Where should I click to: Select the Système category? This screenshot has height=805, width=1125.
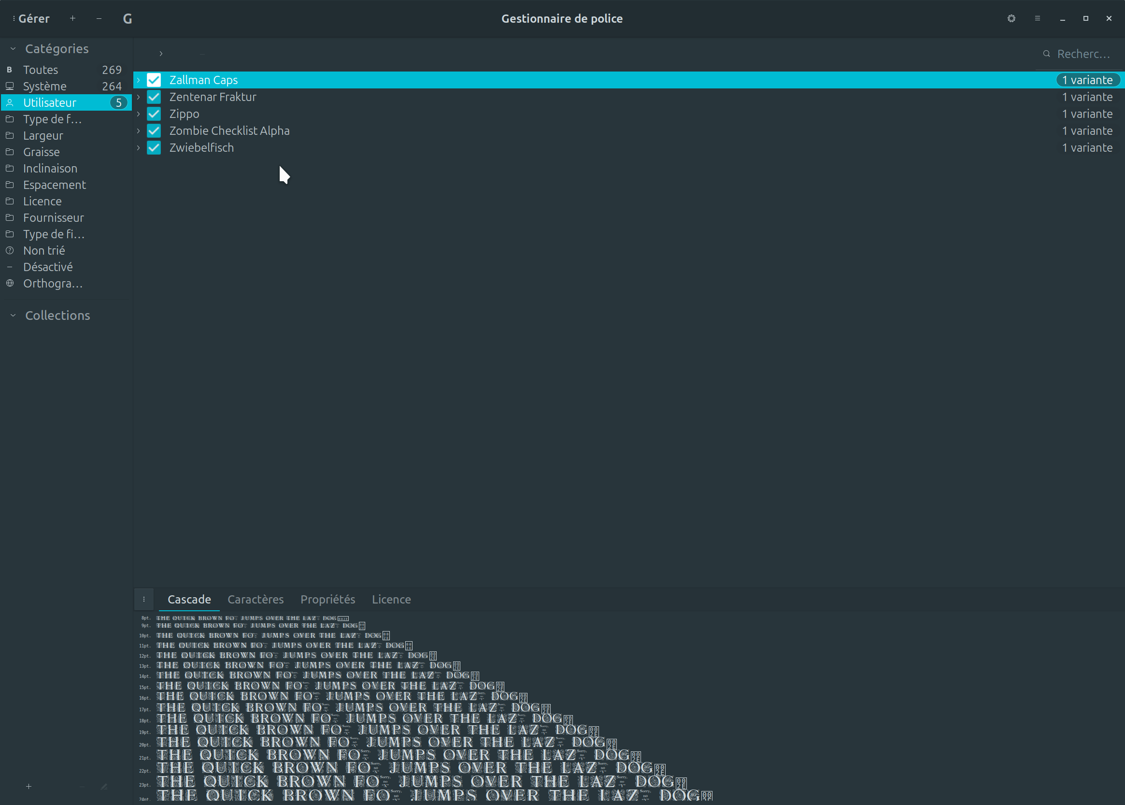pos(44,86)
